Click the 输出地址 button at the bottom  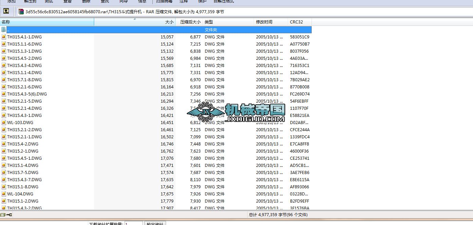tap(154, 223)
